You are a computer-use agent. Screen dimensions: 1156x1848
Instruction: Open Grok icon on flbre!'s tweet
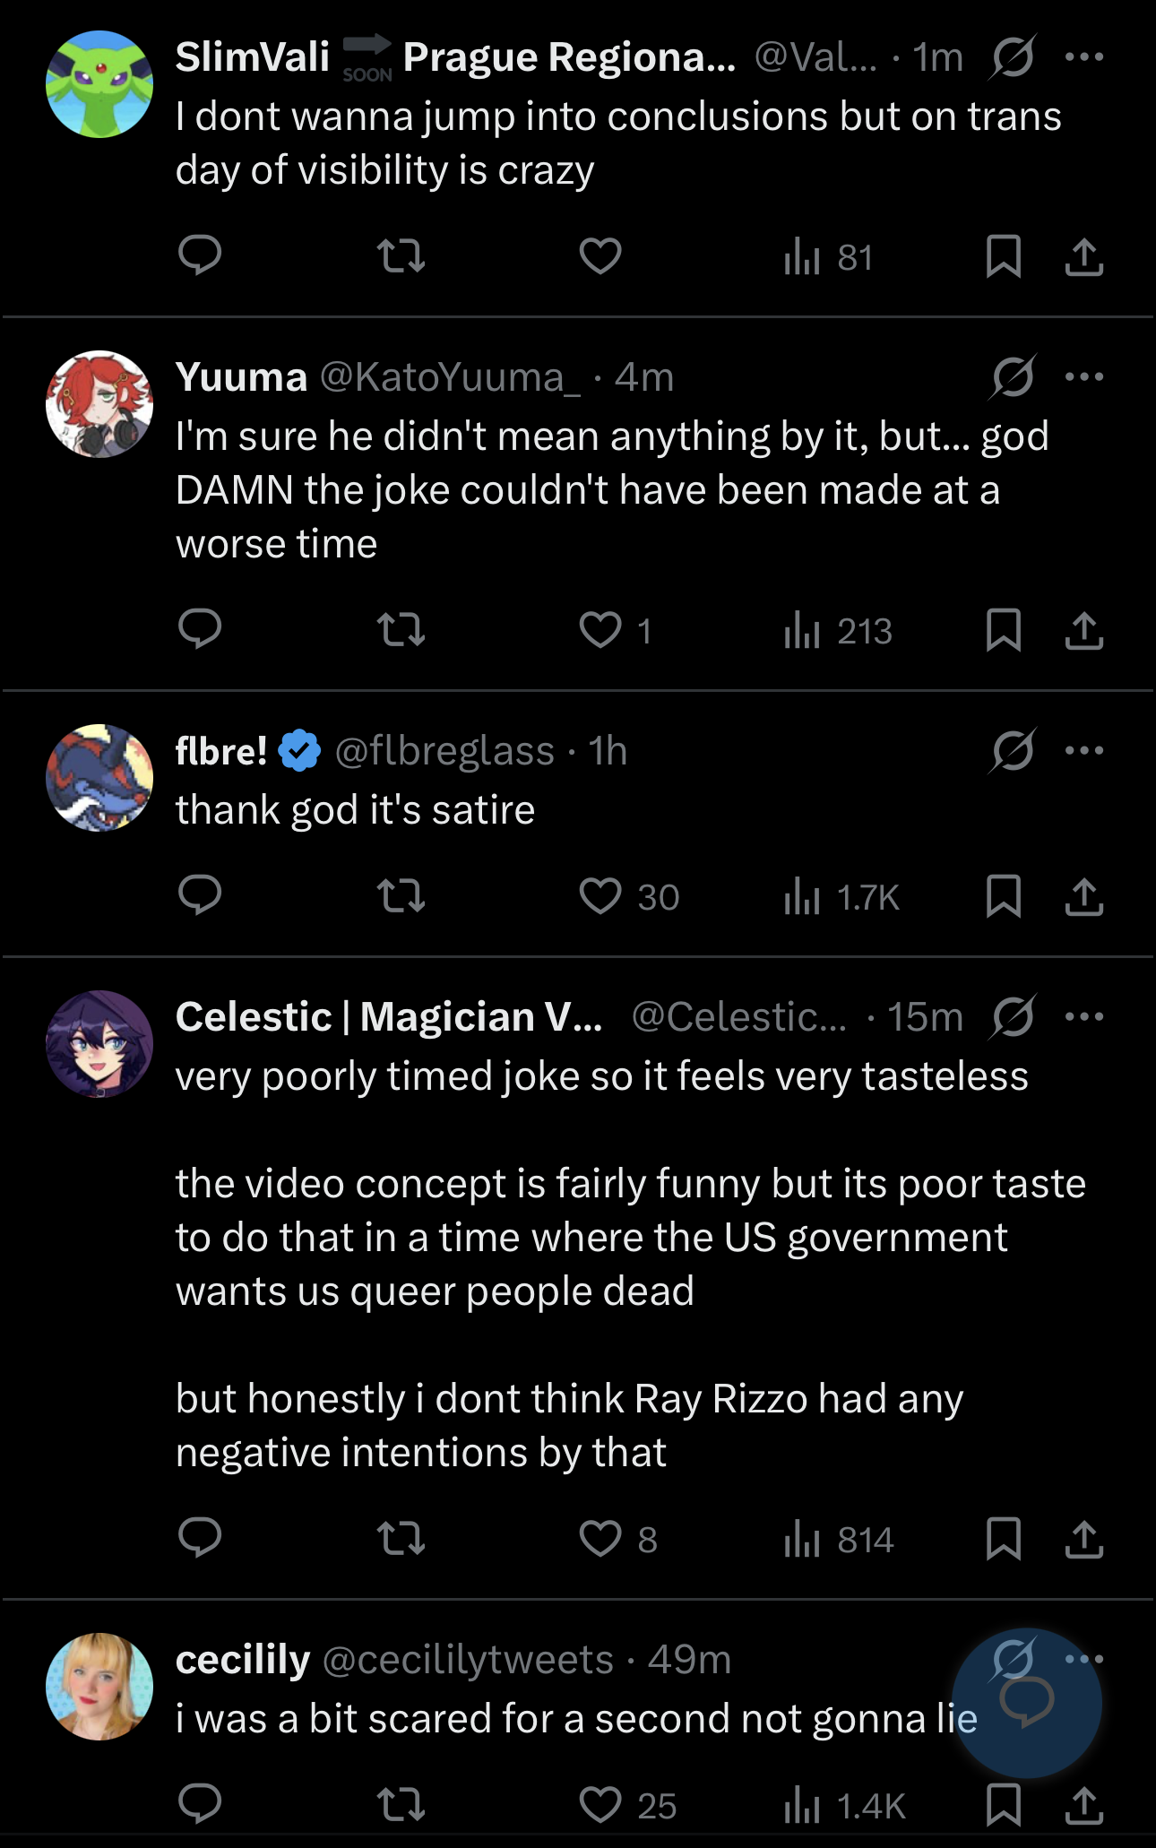[x=1013, y=751]
